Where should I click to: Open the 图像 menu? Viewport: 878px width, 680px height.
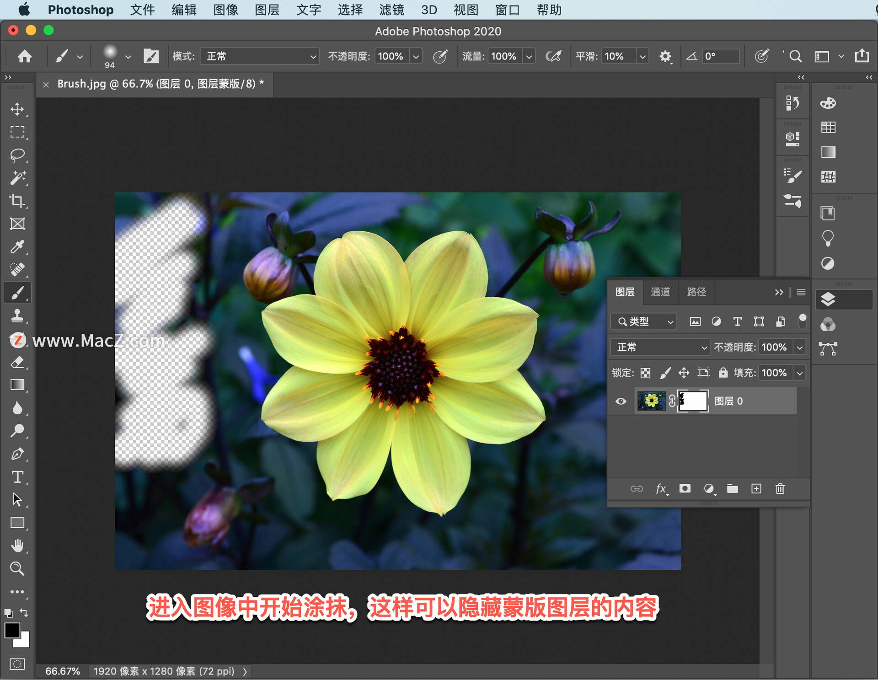pyautogui.click(x=225, y=10)
